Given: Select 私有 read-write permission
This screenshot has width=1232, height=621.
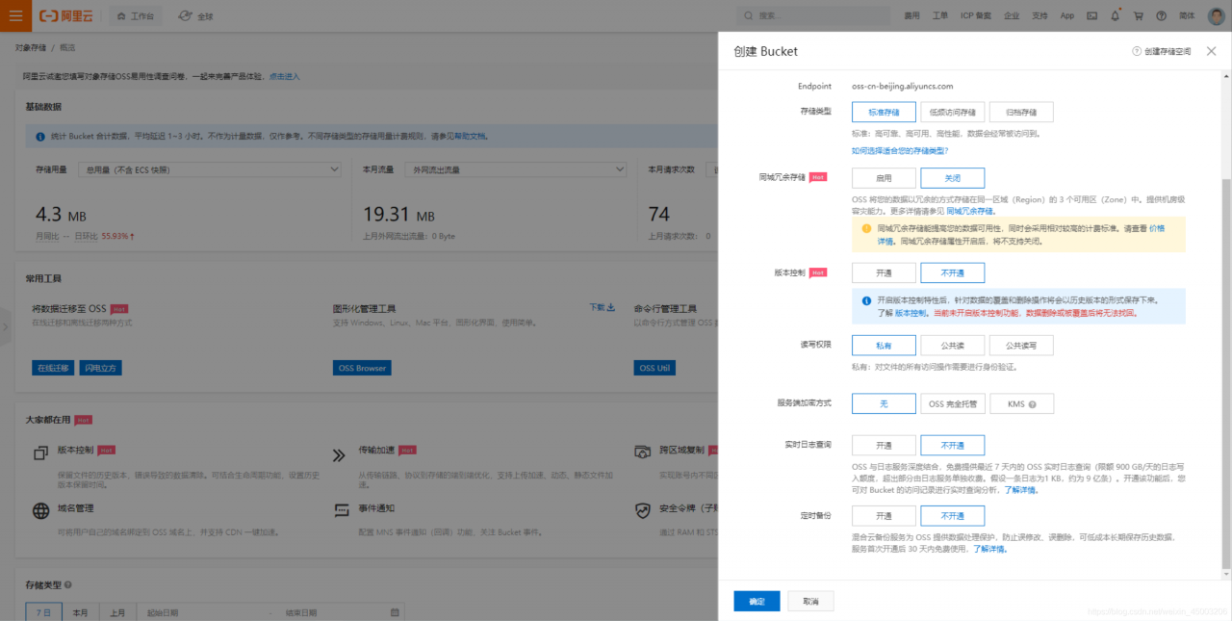Looking at the screenshot, I should tap(884, 345).
